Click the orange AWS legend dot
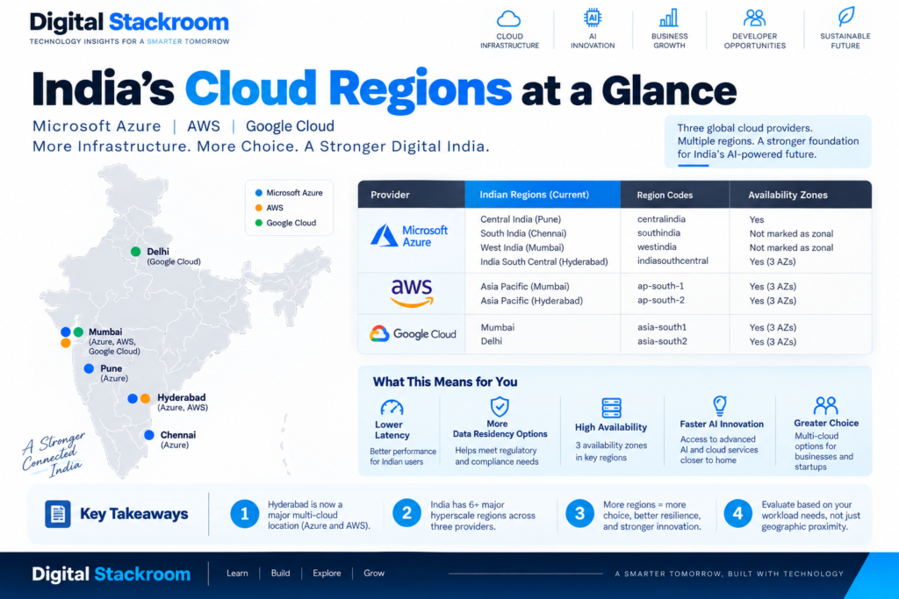899x599 pixels. coord(259,208)
